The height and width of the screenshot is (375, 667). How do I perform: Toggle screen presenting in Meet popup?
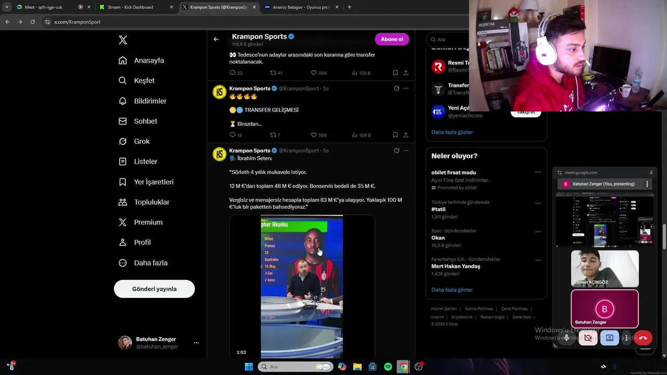[609, 338]
